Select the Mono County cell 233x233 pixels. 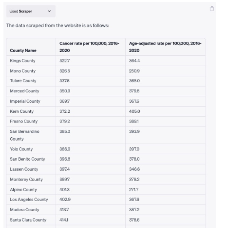click(x=23, y=71)
